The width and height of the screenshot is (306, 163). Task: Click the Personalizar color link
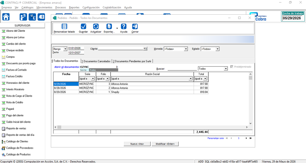click(x=216, y=138)
